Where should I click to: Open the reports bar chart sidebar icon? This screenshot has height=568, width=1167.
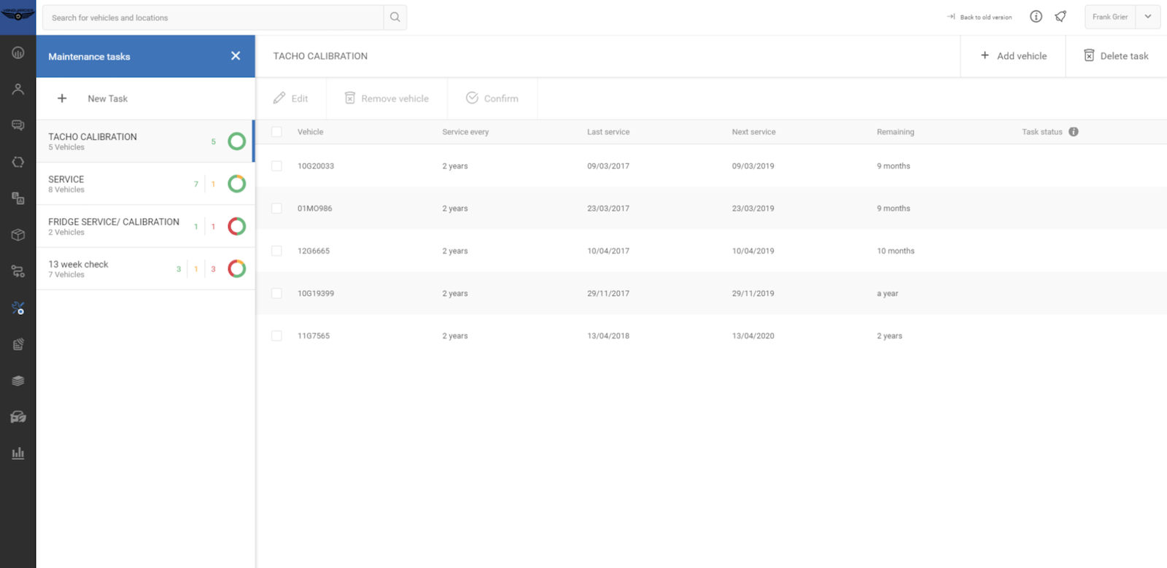click(18, 454)
